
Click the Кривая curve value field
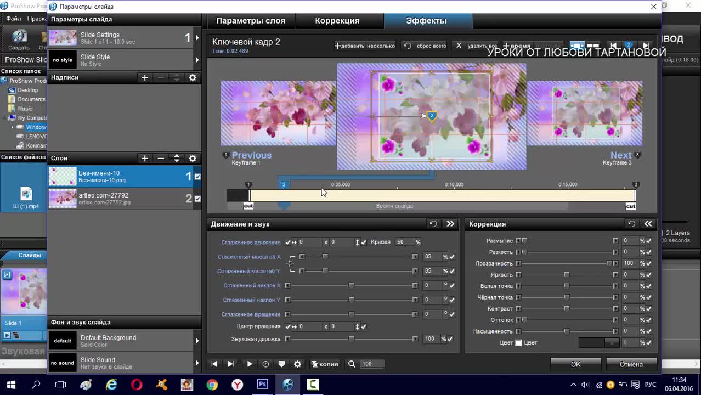404,242
